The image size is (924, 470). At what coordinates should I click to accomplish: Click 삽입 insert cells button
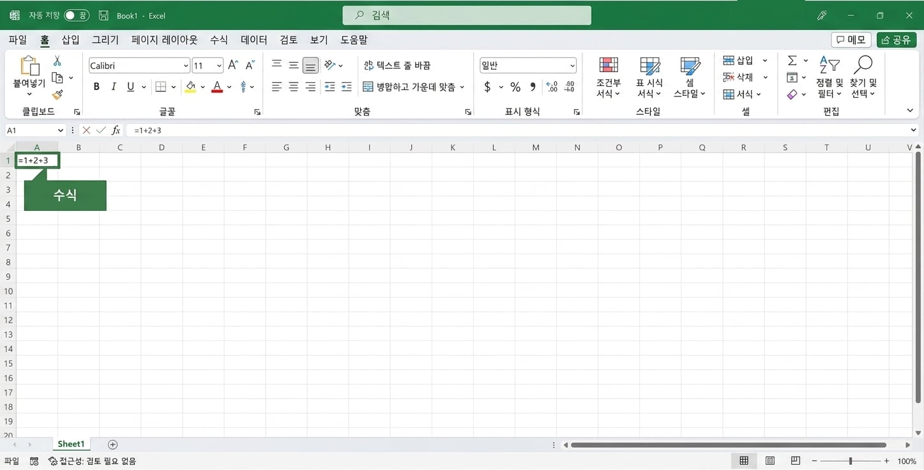pyautogui.click(x=738, y=60)
